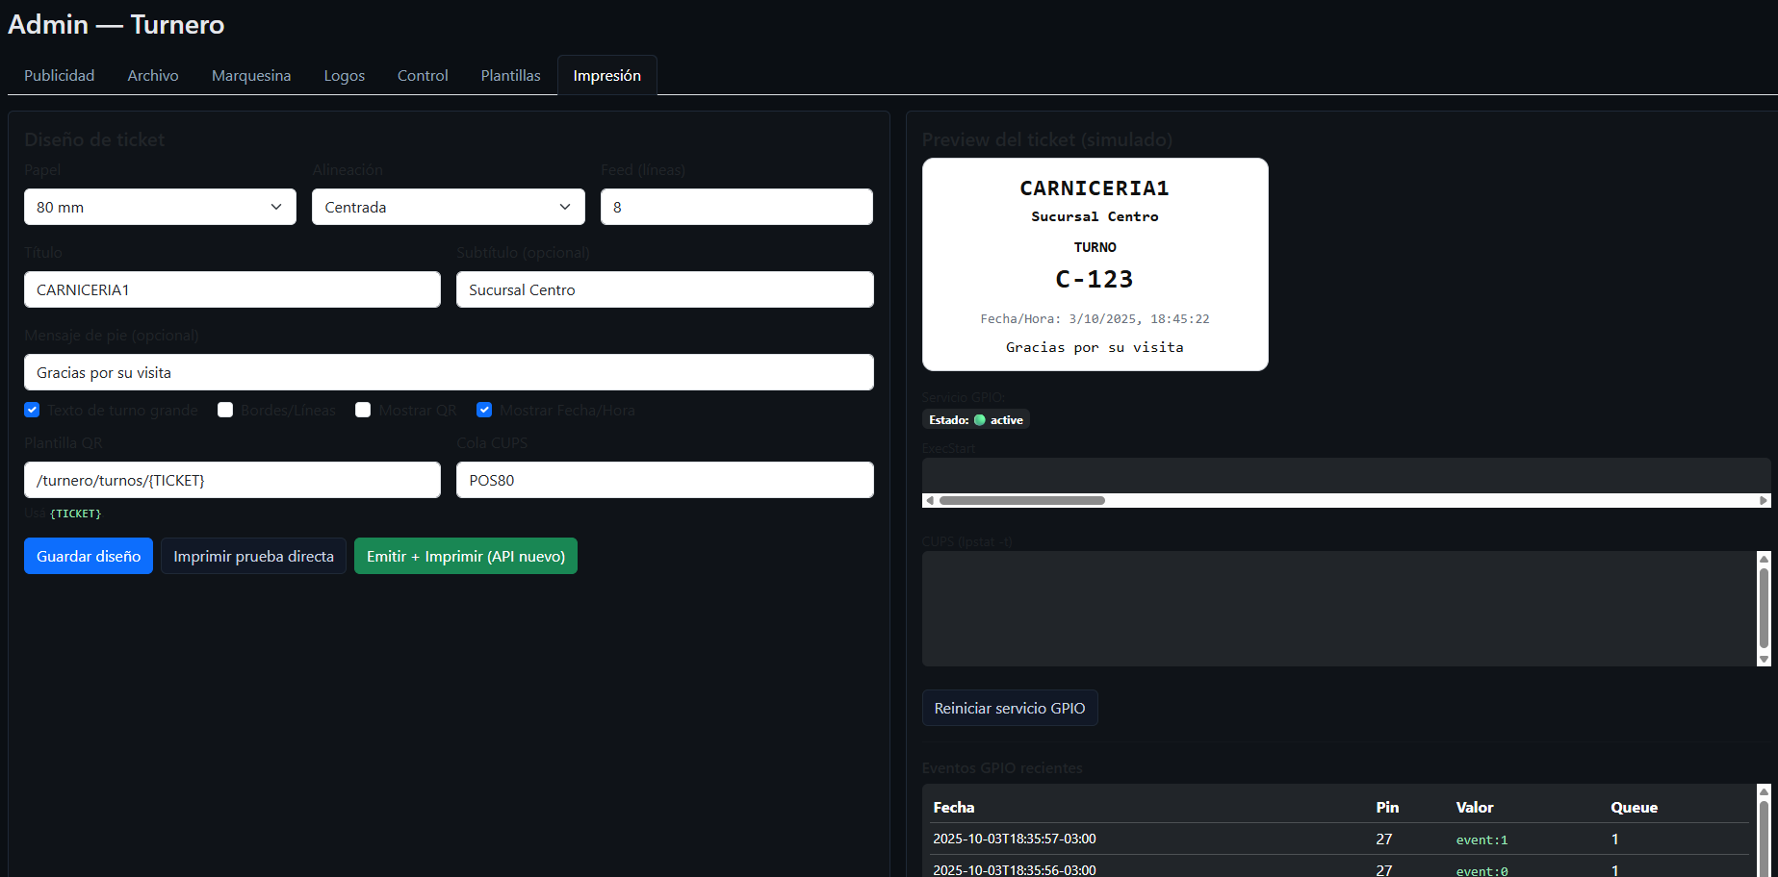
Task: Click the CUPS box scroll down arrow
Action: pos(1764,660)
